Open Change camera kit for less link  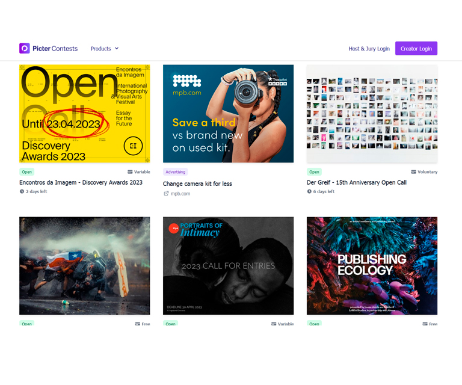(x=197, y=183)
